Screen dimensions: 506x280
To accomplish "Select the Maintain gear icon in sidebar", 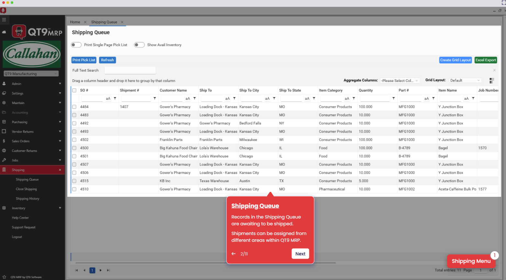I will [x=4, y=103].
